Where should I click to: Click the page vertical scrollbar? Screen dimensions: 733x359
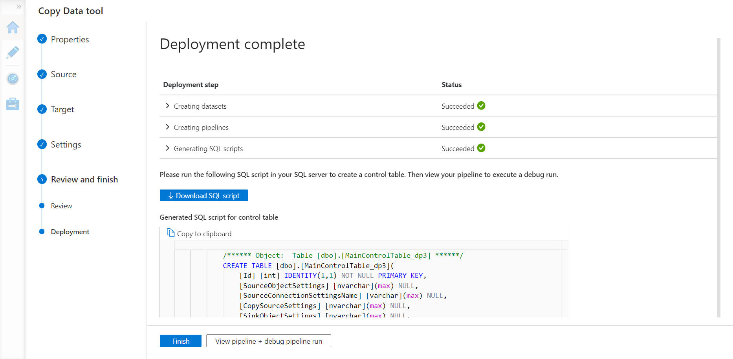(x=718, y=177)
